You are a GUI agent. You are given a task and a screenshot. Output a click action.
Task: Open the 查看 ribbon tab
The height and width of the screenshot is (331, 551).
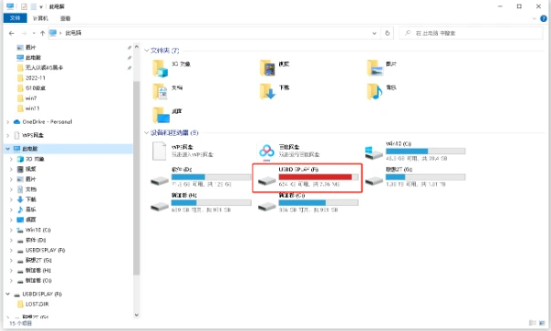66,18
